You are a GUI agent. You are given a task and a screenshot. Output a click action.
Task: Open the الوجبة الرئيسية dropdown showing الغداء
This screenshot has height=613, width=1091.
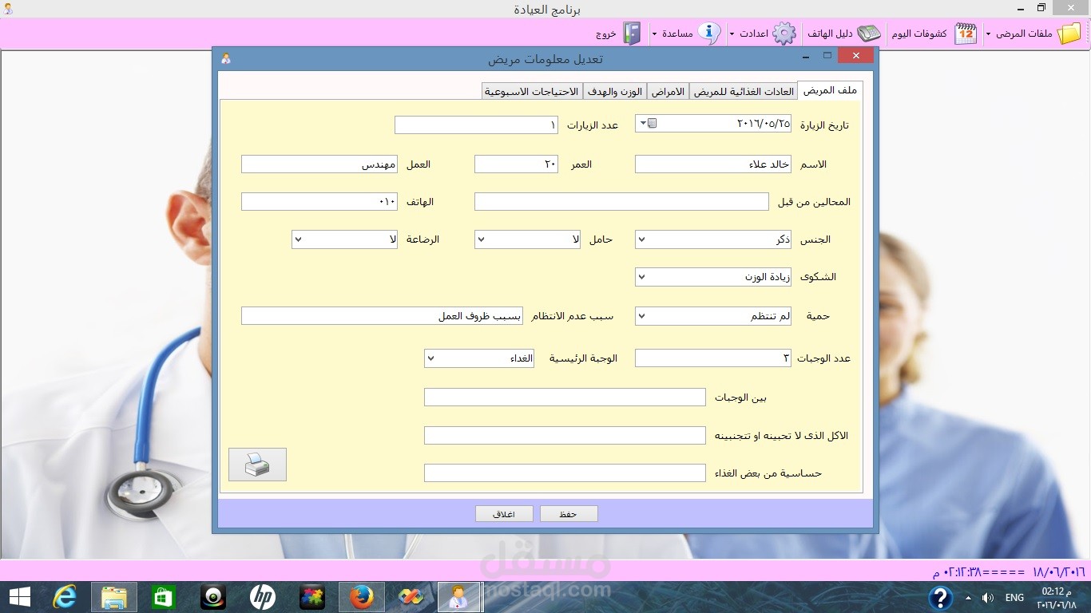point(430,358)
